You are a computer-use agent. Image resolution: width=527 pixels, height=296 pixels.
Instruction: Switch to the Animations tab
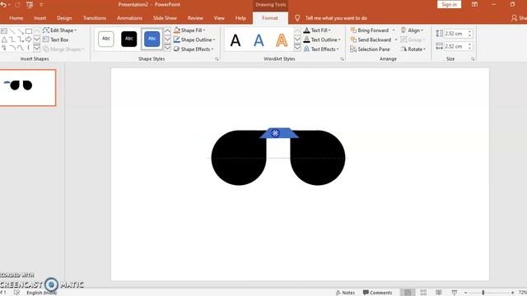tap(129, 18)
